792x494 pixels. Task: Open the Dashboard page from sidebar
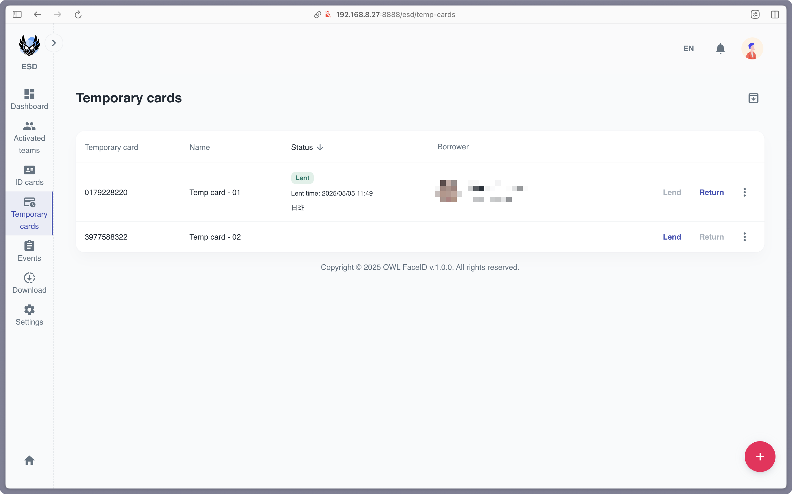click(29, 99)
